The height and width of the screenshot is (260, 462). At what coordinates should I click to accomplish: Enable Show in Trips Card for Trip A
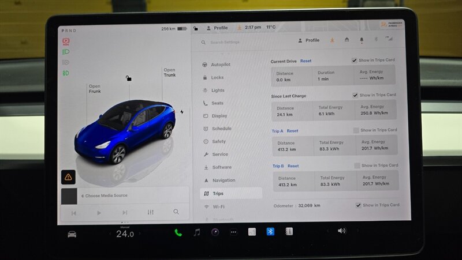click(x=356, y=130)
